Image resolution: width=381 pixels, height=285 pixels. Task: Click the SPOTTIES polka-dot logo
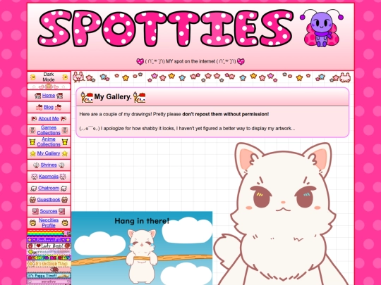[x=165, y=28]
